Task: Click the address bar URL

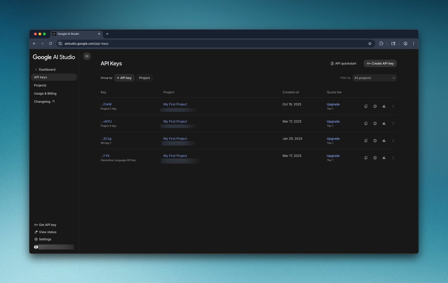Action: [86, 43]
